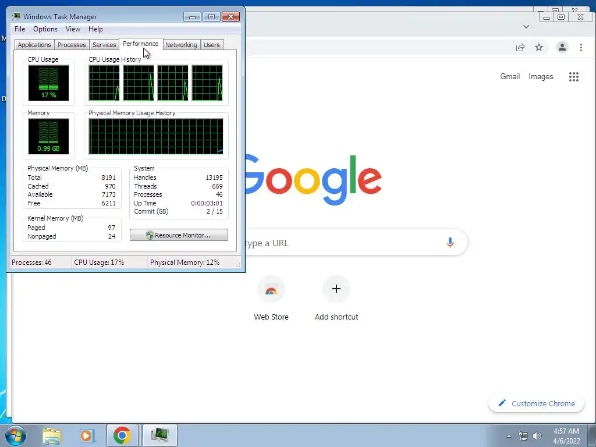Click the fourth CPU usage history graph
Viewport: 596px width, 447px height.
(x=207, y=83)
